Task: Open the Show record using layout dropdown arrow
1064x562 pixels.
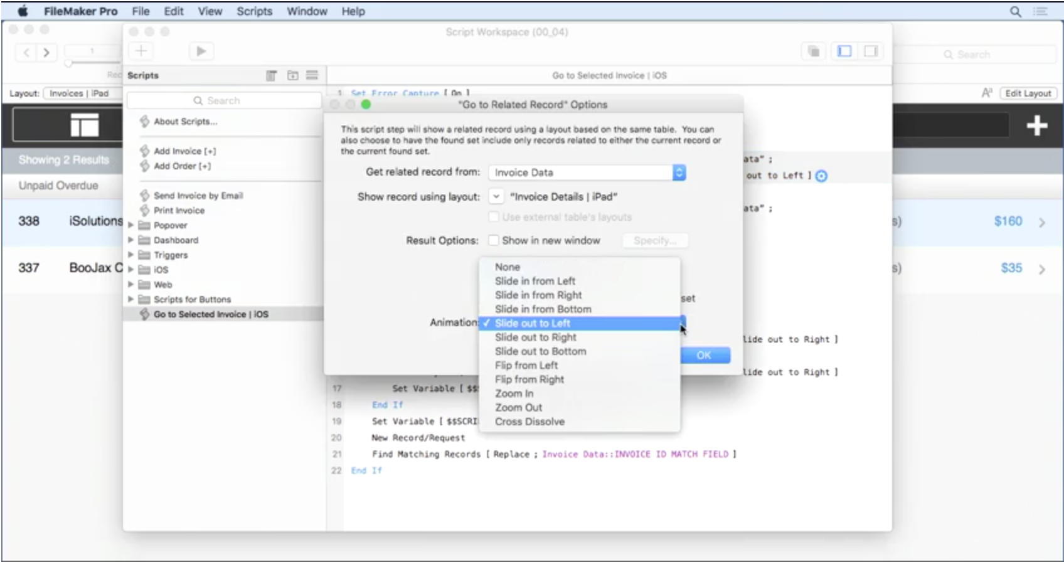Action: pyautogui.click(x=496, y=196)
